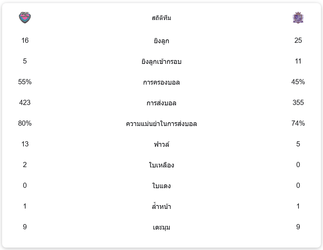This screenshot has height=250, width=323.
Task: Click the 74% pass accuracy value
Action: (298, 123)
